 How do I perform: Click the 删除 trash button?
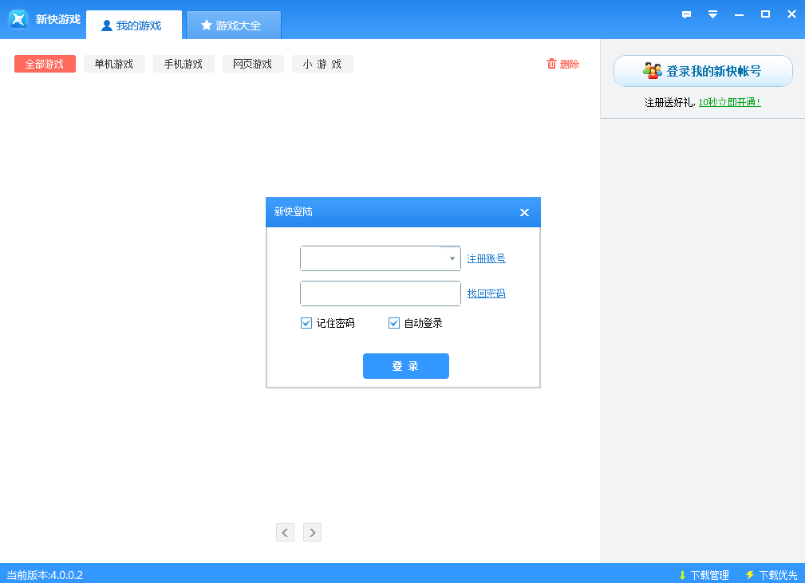(x=563, y=64)
